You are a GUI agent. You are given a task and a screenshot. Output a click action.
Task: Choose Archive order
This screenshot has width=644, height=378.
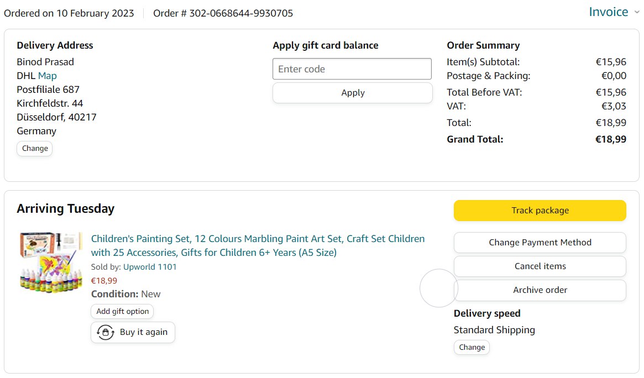pyautogui.click(x=540, y=290)
